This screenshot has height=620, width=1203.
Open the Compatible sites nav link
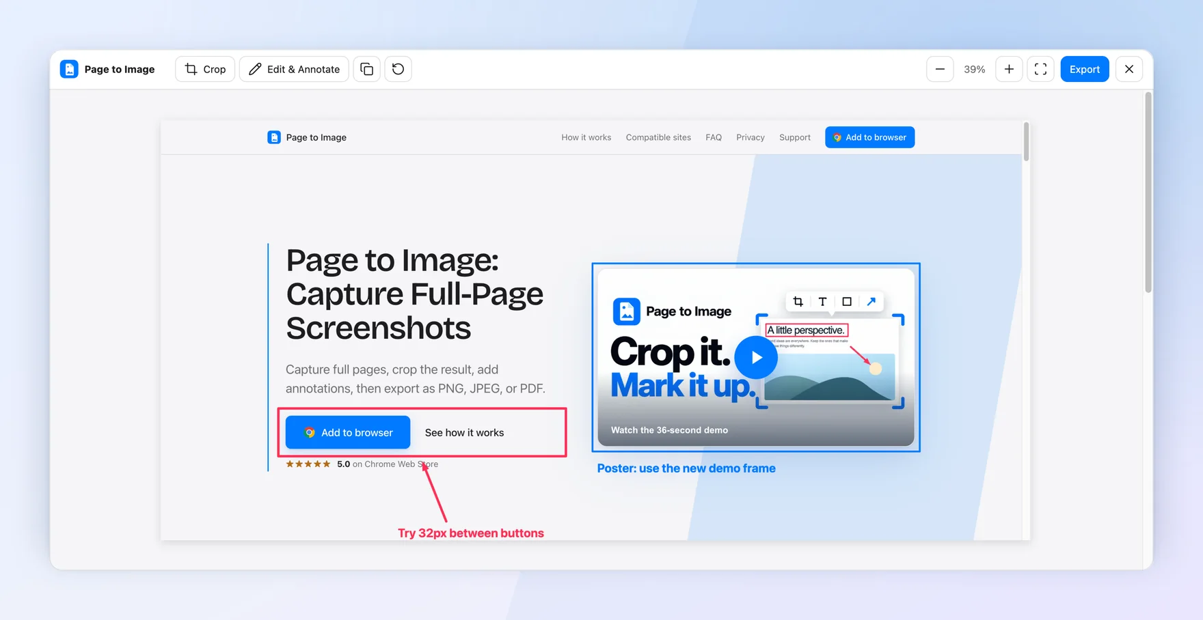coord(658,137)
